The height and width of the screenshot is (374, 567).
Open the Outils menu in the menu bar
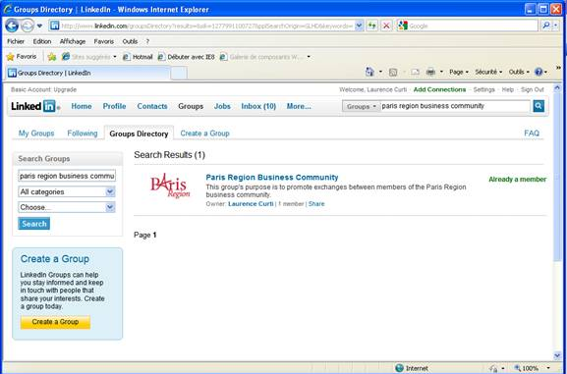[130, 41]
